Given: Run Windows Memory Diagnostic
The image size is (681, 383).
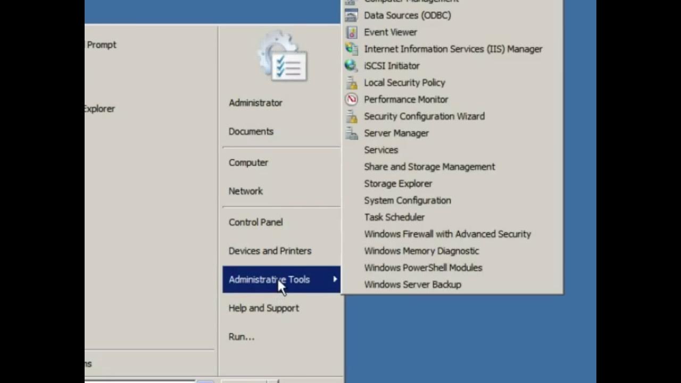Looking at the screenshot, I should 421,251.
